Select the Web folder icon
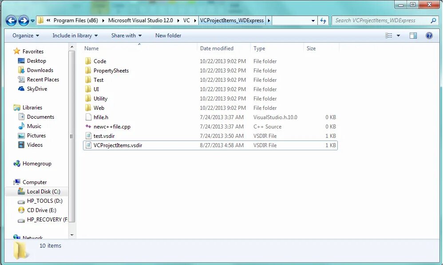443x265 pixels. coord(88,108)
